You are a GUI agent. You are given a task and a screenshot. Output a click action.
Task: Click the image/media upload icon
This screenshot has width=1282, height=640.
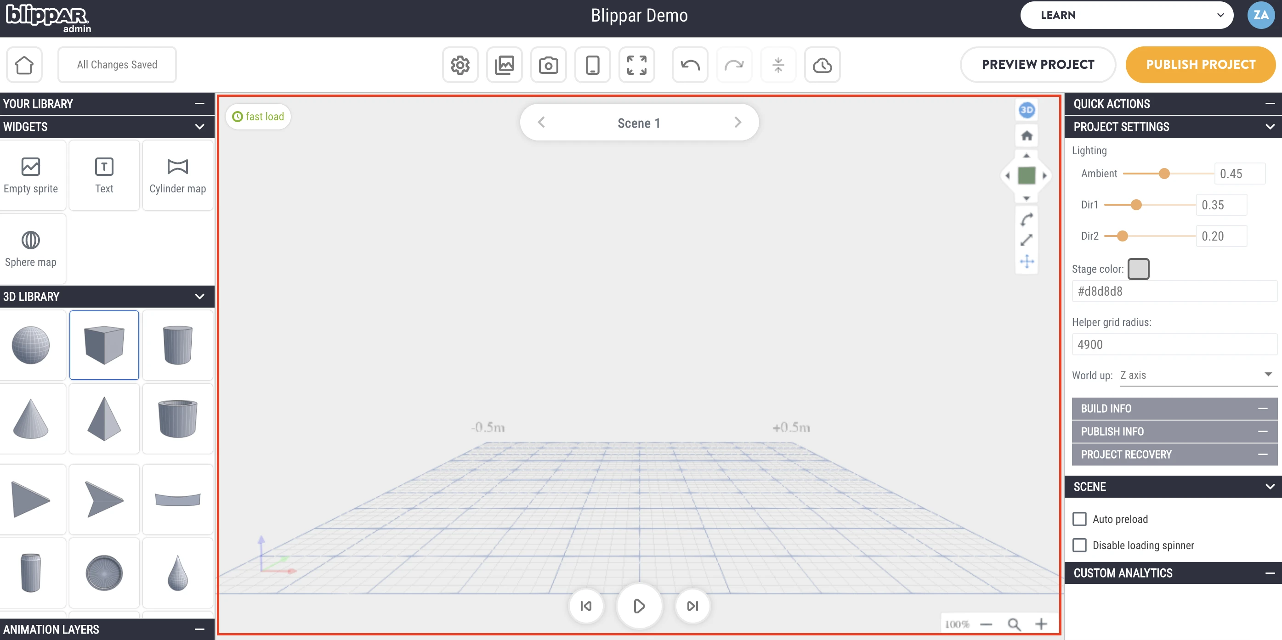(505, 65)
